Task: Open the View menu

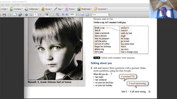Action: point(7,5)
